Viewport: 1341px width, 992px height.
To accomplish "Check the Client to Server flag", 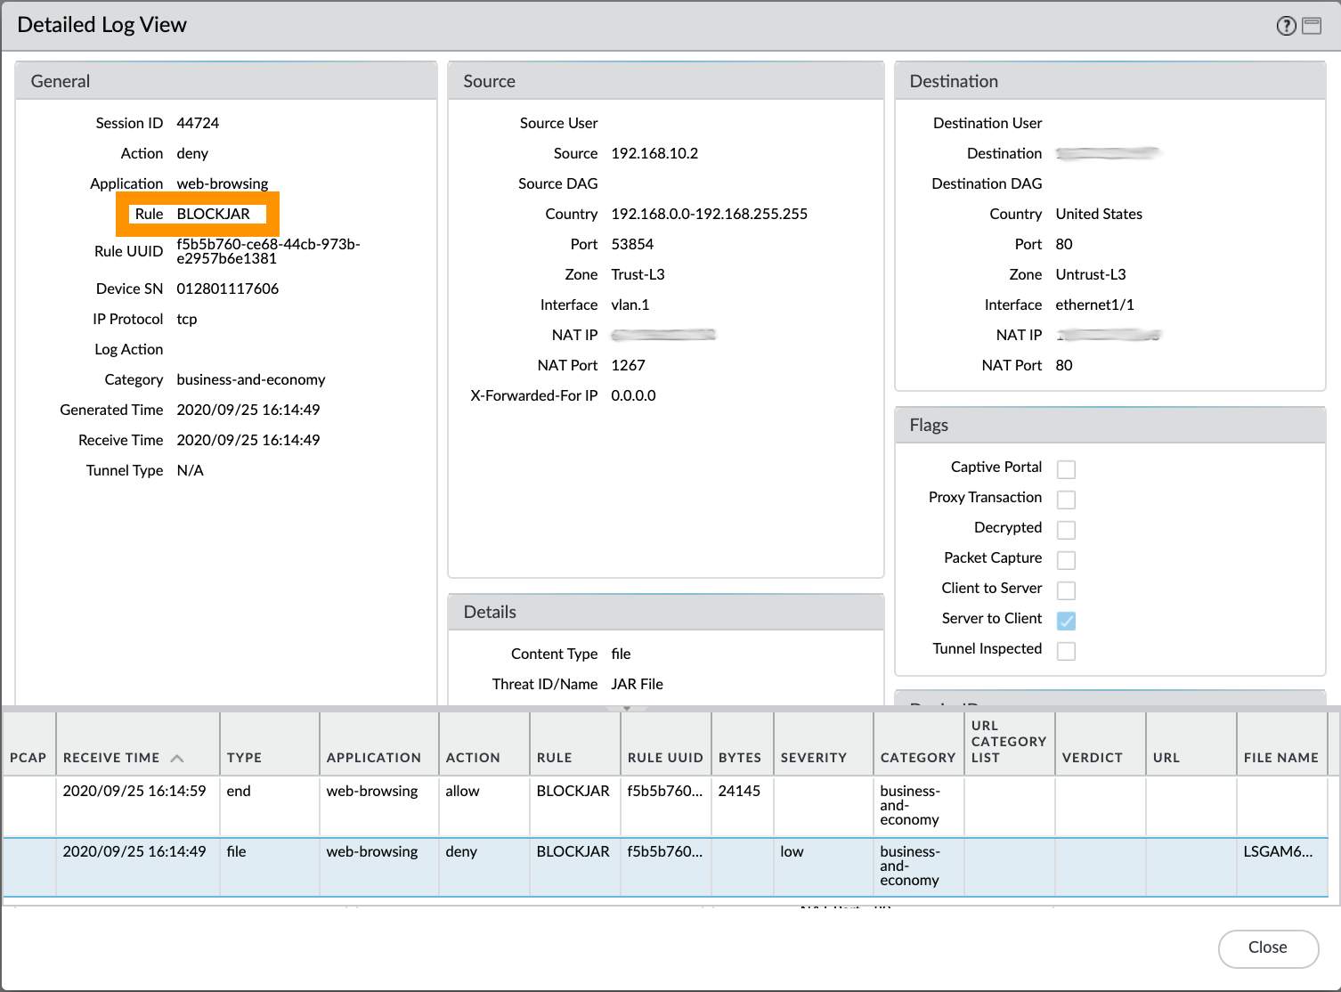I will tap(1066, 590).
